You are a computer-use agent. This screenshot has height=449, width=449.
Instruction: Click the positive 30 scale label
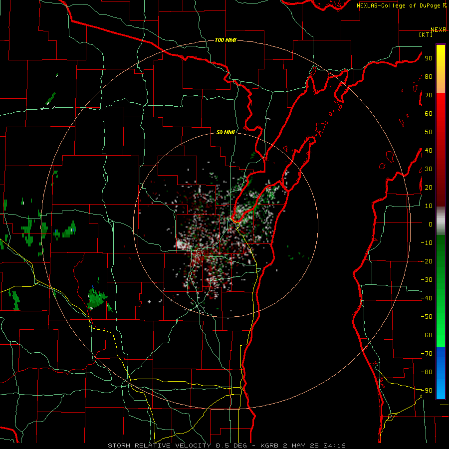tap(429, 169)
